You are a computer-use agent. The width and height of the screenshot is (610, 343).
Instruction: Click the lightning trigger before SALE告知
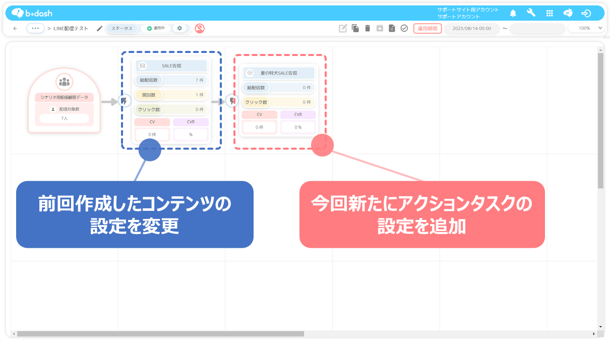coord(124,101)
